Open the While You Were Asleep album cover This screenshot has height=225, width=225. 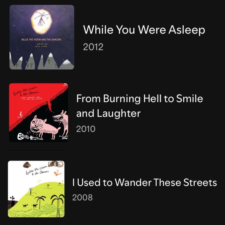click(42, 37)
